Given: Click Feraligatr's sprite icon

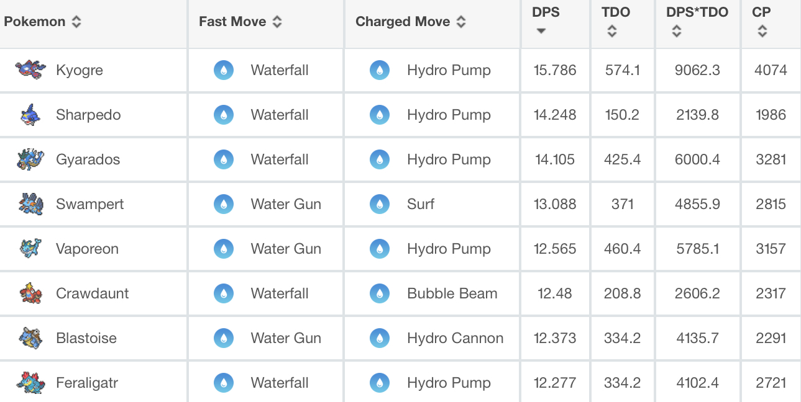Looking at the screenshot, I should coord(30,383).
